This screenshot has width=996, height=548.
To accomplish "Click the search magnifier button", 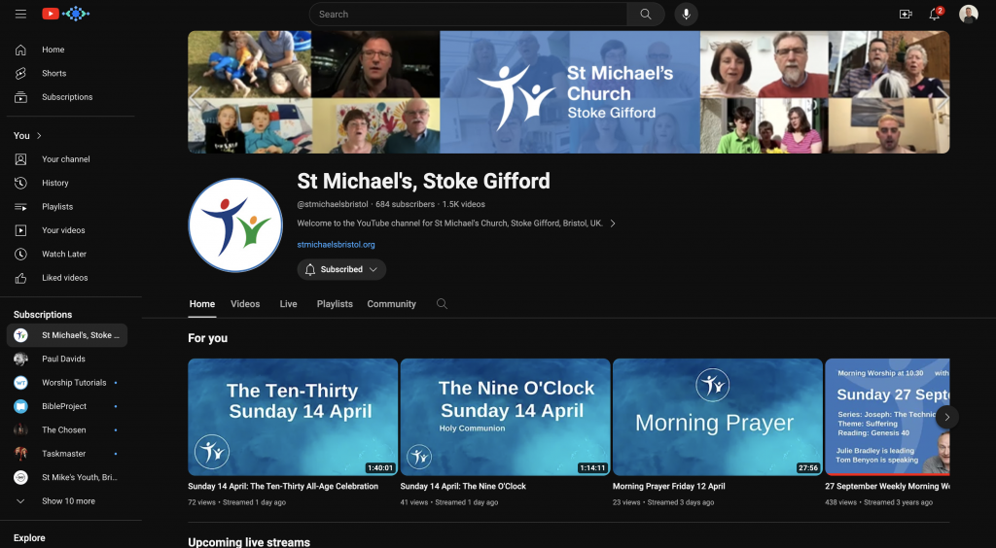I will click(x=646, y=14).
